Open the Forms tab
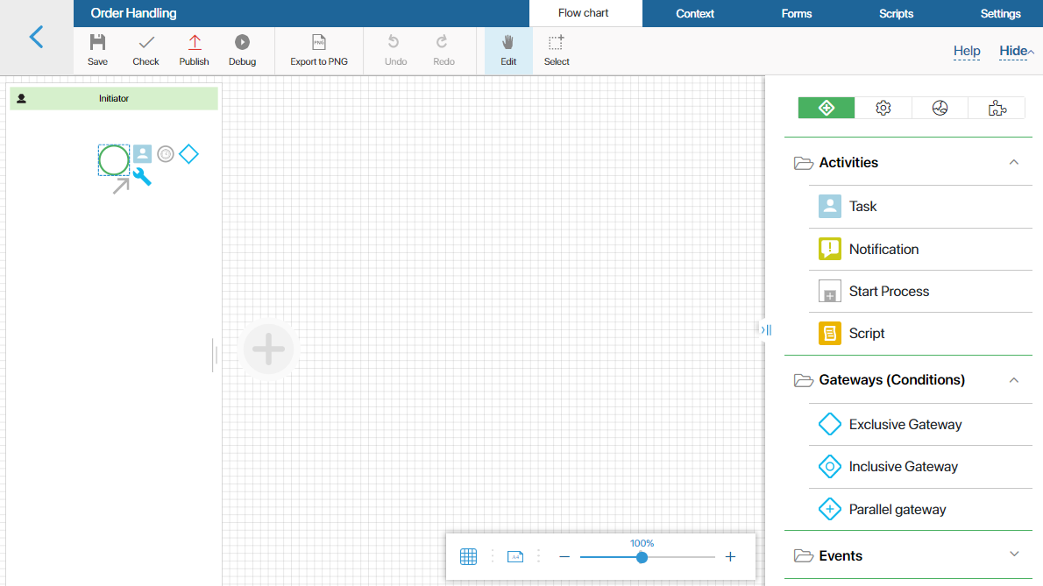 (796, 13)
